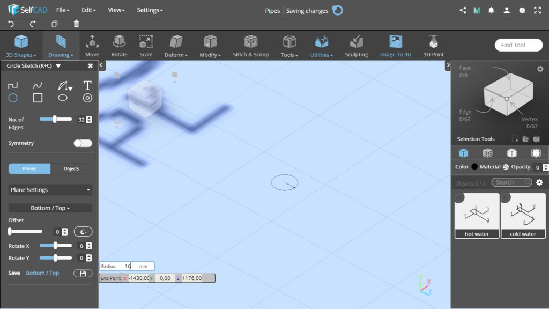The height and width of the screenshot is (309, 549).
Task: Close the Circle Sketch panel
Action: [90, 66]
